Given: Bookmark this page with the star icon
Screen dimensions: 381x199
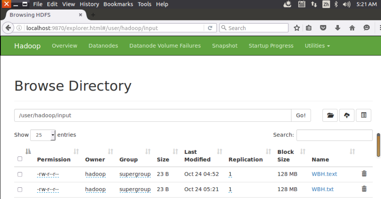Looking at the screenshot, I should pos(297,28).
